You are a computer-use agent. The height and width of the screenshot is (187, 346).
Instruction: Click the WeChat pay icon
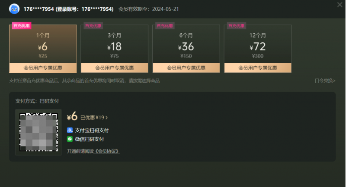point(70,139)
